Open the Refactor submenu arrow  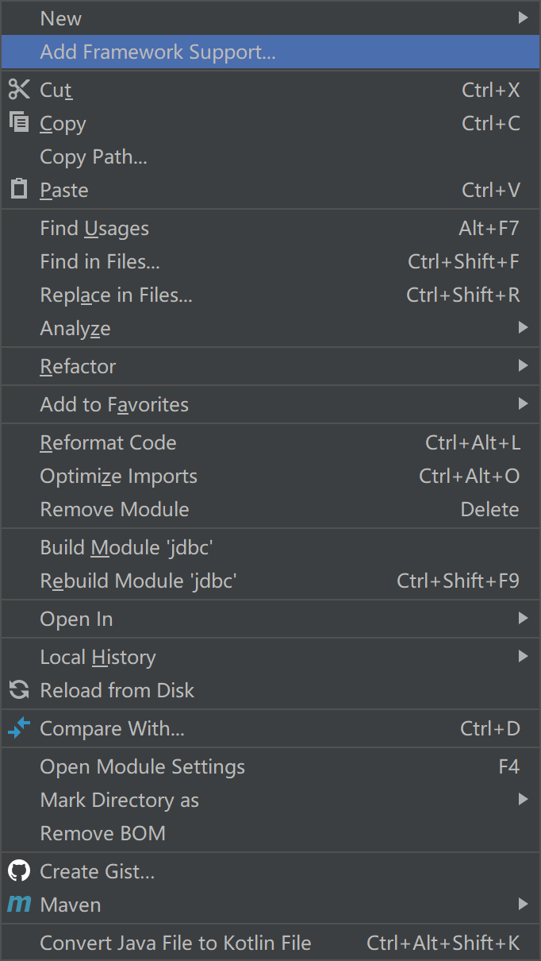[x=523, y=365]
